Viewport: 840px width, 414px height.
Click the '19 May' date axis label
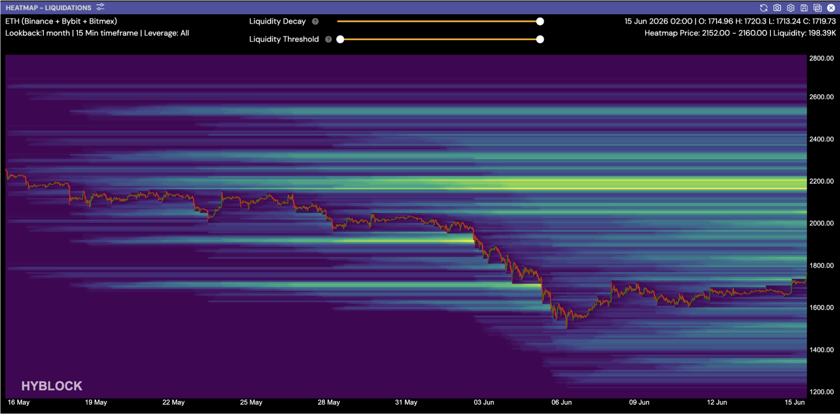click(x=96, y=402)
